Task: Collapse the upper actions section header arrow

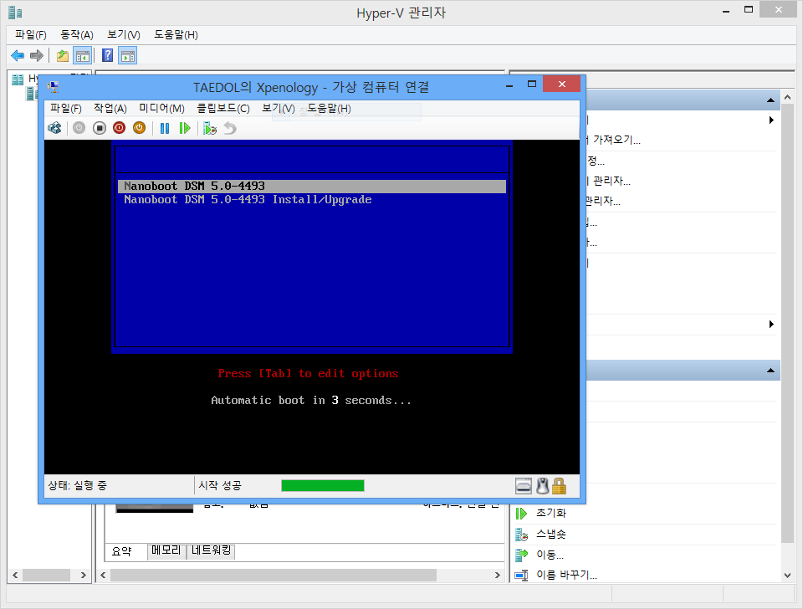Action: tap(770, 100)
